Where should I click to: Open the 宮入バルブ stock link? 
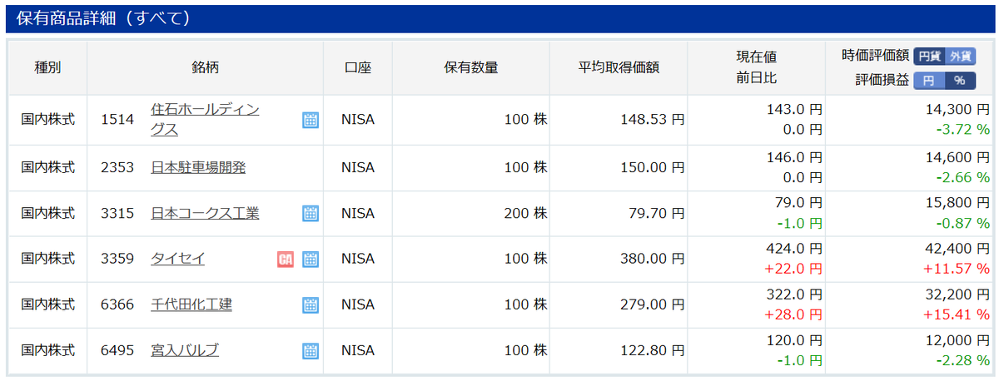185,351
